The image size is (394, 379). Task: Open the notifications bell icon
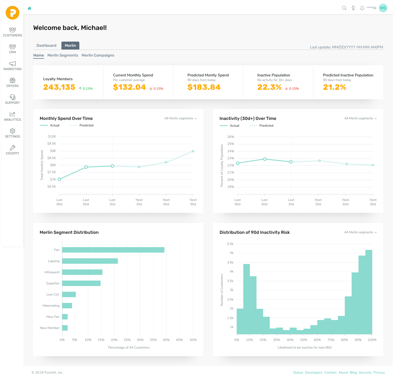point(362,8)
